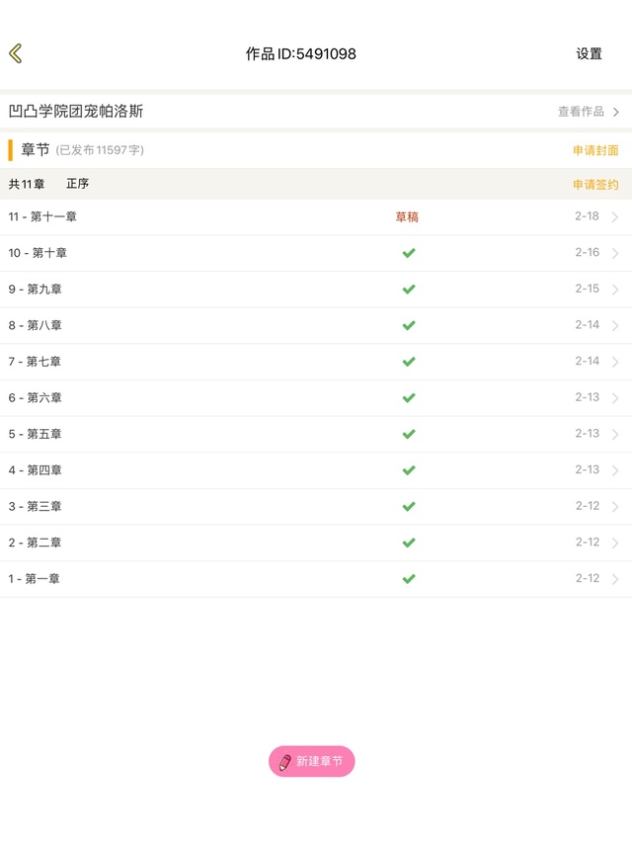Viewport: 632px width, 843px height.
Task: Open chevron next to 查看作品
Action: pos(616,112)
